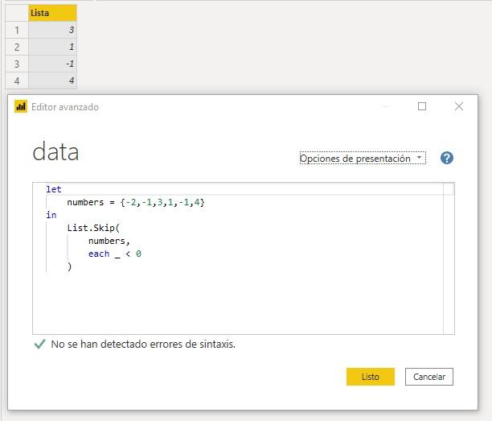Click the 'each _ < 0' line in the editor
Image resolution: width=492 pixels, height=421 pixels.
point(115,254)
